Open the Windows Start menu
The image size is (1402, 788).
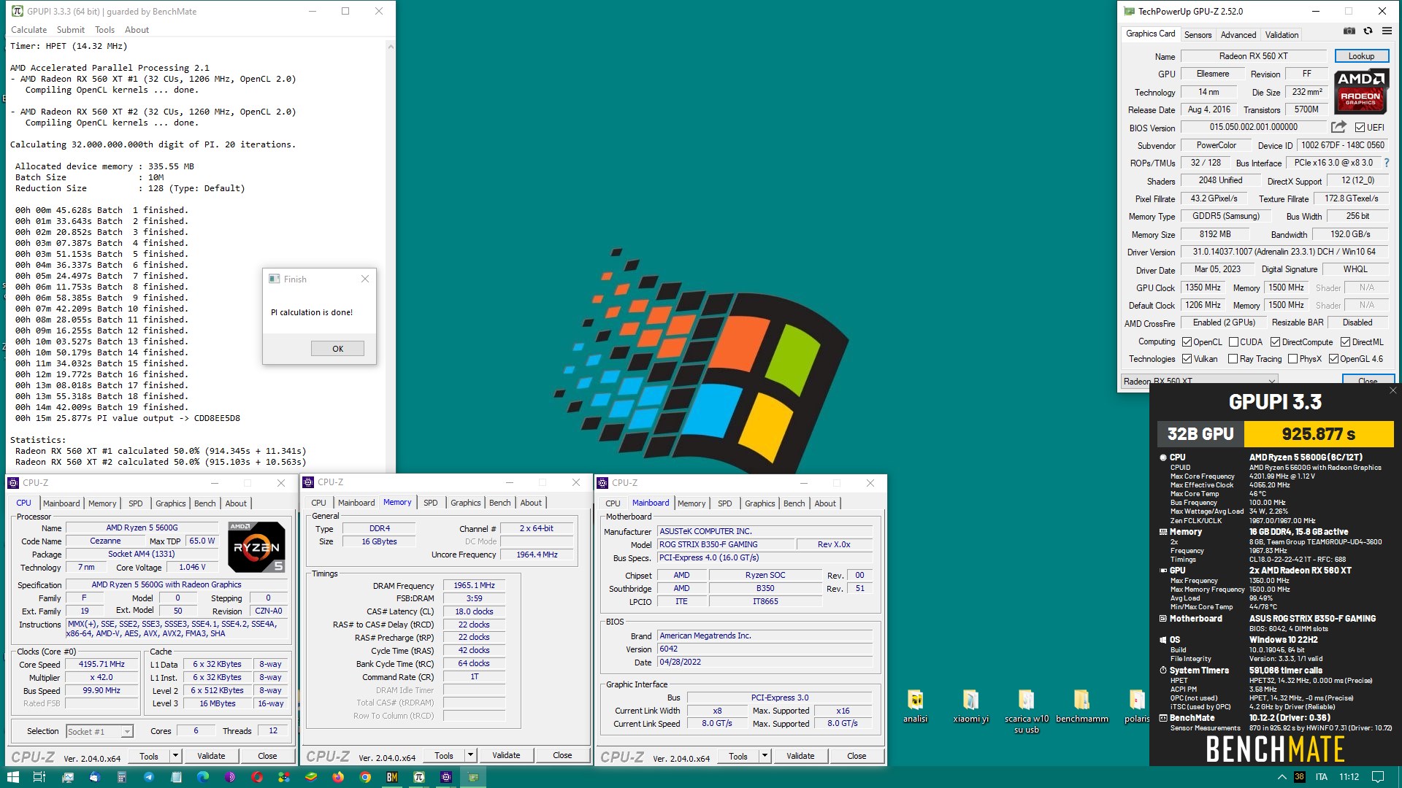point(12,777)
